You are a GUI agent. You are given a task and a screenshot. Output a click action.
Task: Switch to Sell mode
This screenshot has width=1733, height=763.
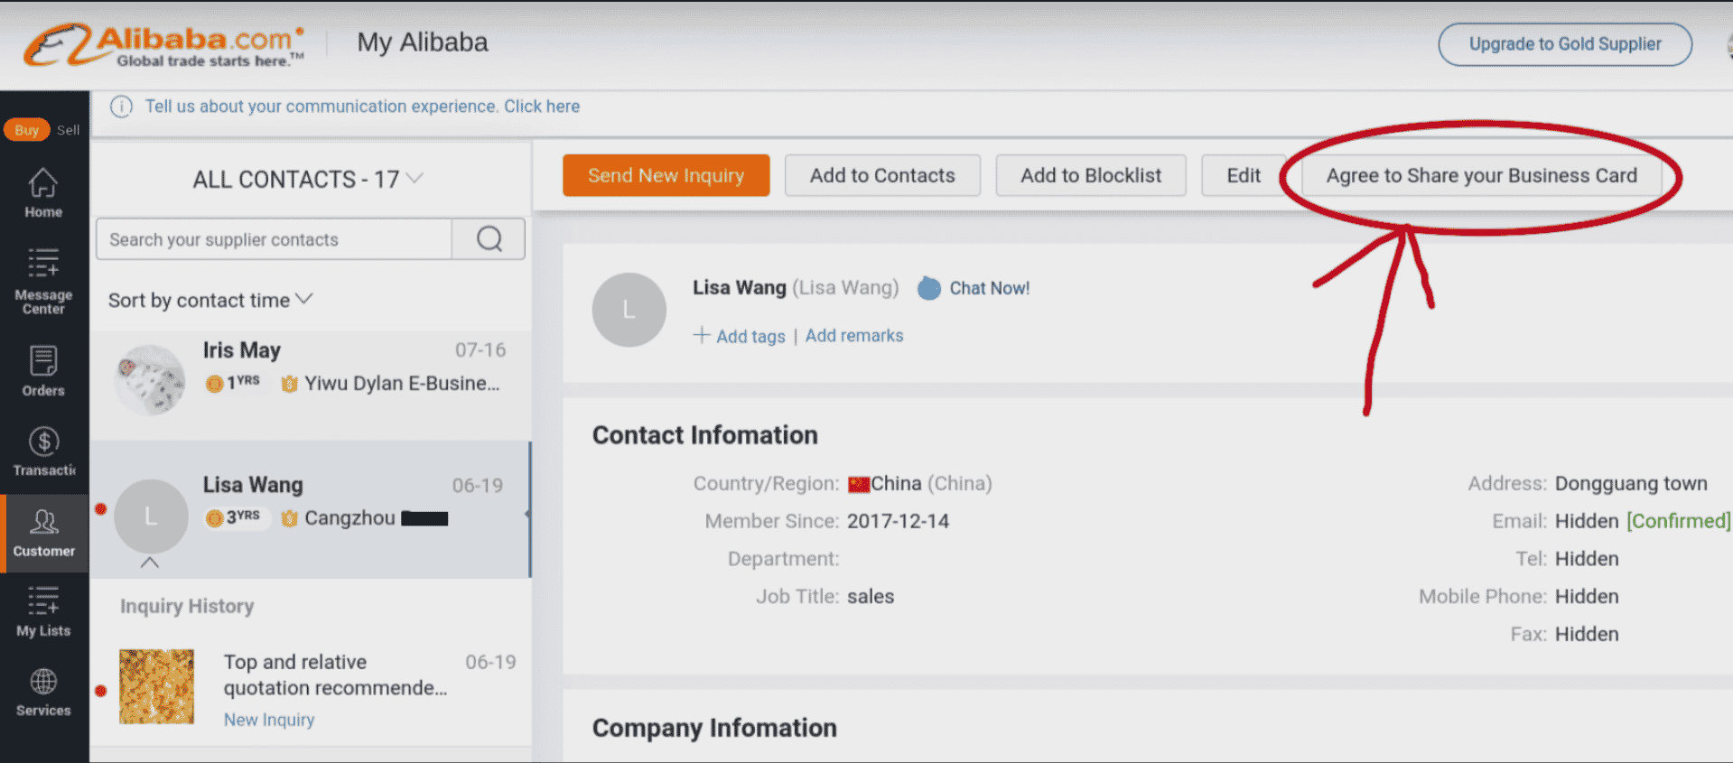69,130
